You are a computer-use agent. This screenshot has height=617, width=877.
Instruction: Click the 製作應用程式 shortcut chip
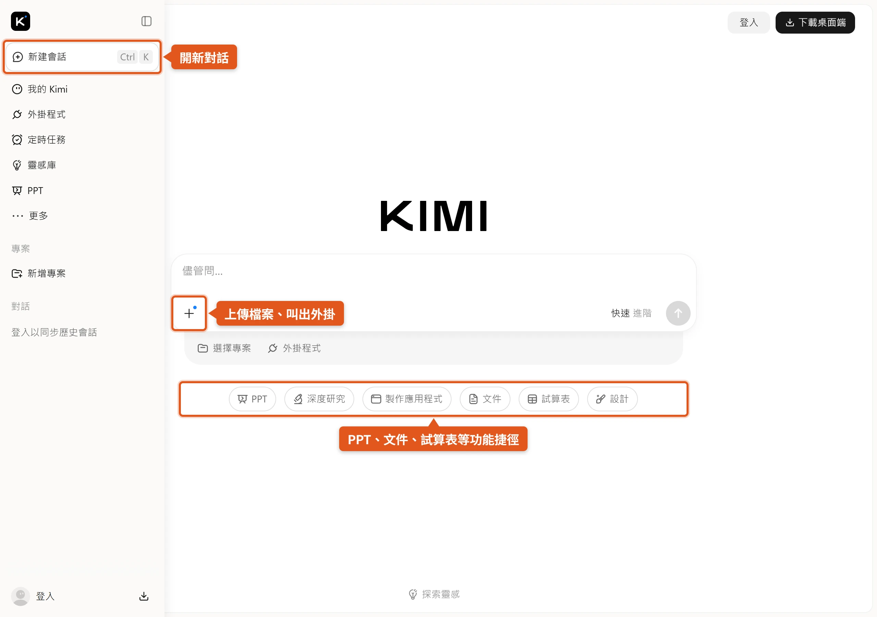click(406, 399)
